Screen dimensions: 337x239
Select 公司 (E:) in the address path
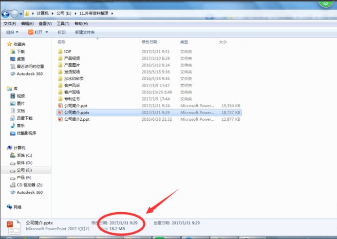(64, 13)
